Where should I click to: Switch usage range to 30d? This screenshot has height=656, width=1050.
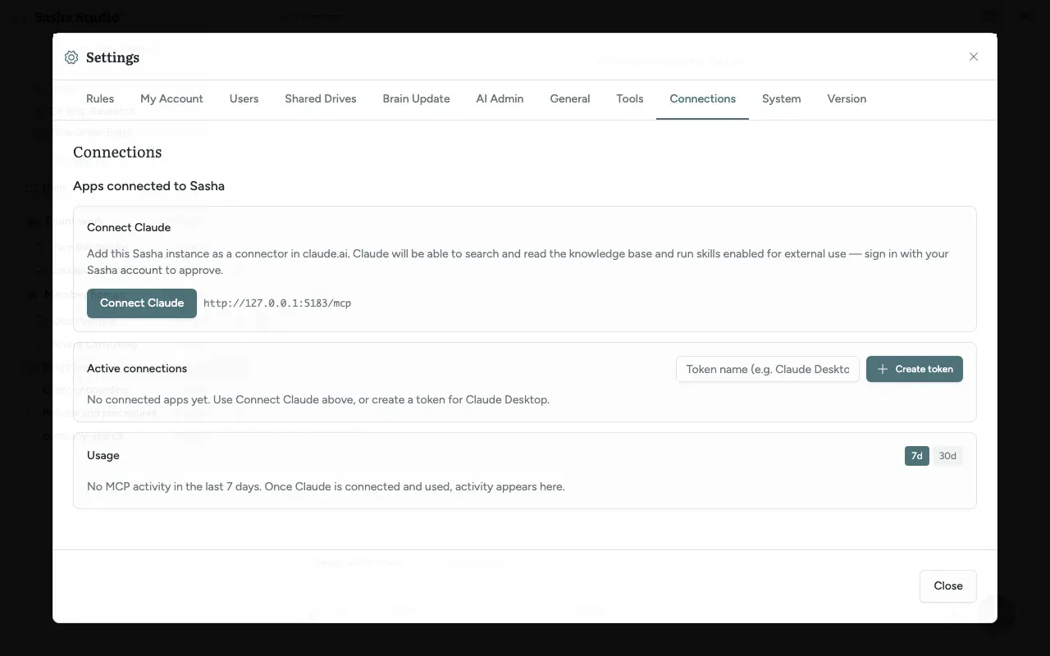pos(947,456)
